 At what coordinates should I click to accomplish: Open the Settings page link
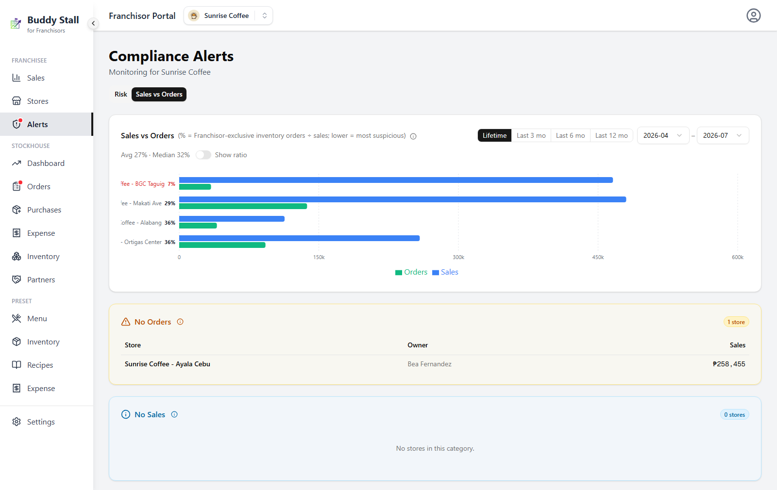[47, 422]
